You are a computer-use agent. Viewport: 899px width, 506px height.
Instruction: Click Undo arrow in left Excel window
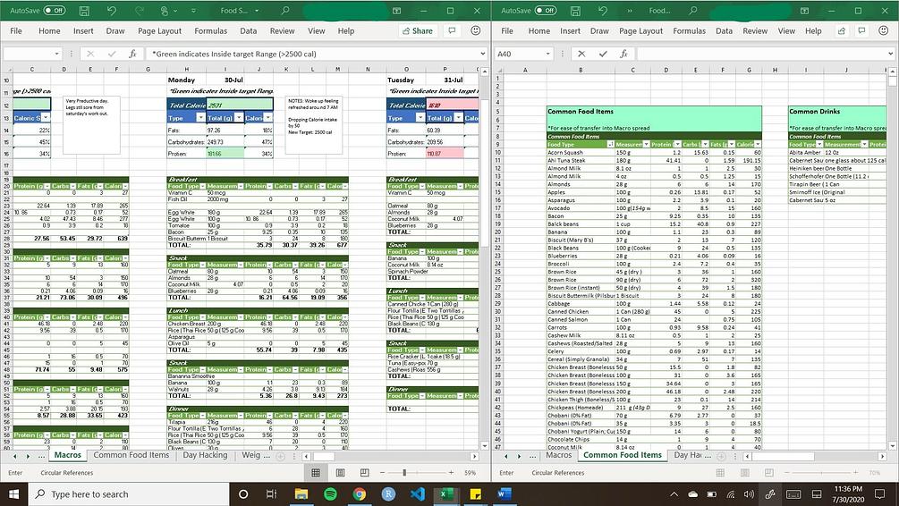[112, 11]
